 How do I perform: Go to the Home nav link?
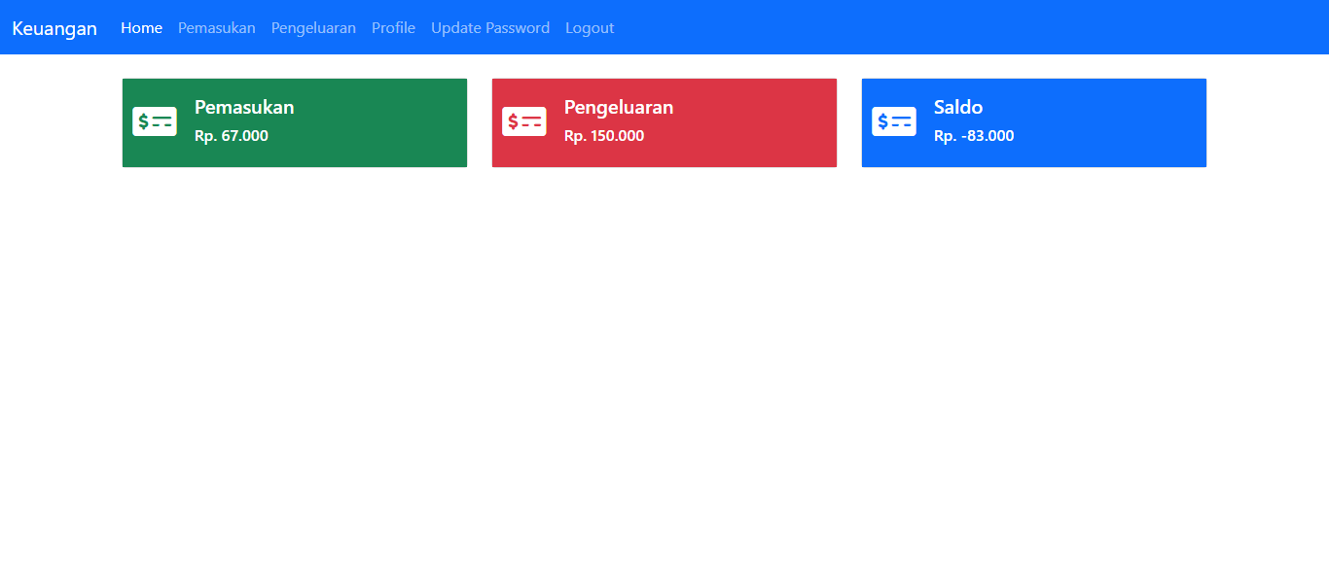[x=141, y=28]
